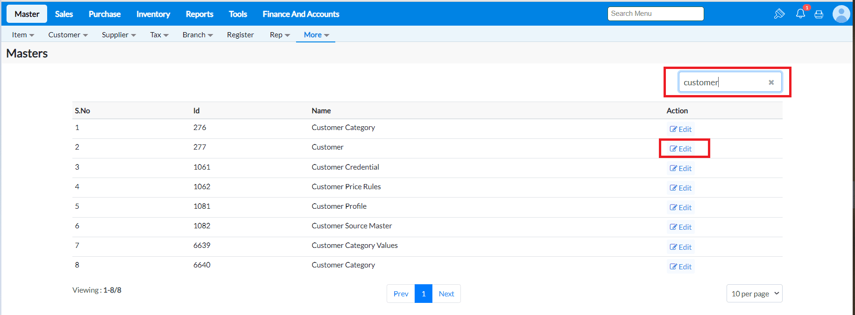Clear the customer search with X icon
The width and height of the screenshot is (855, 315).
(771, 82)
